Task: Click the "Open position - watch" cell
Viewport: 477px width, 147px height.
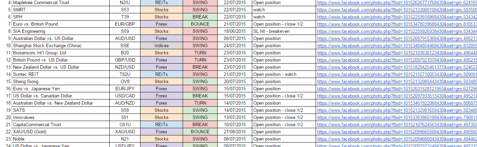Action: [x=283, y=74]
